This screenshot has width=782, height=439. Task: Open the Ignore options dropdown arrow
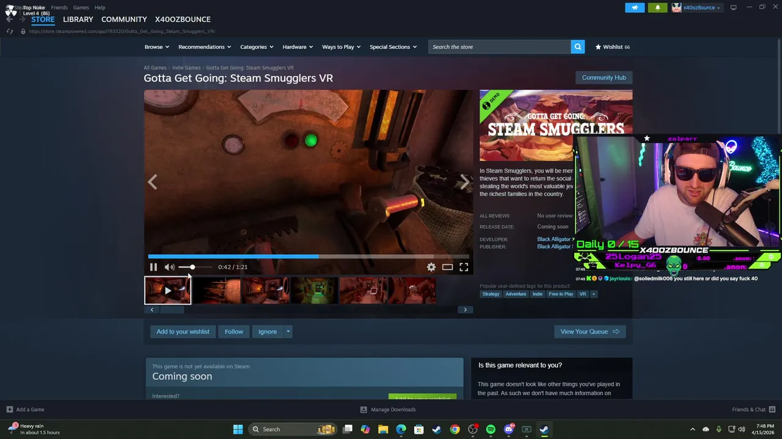[x=288, y=332]
